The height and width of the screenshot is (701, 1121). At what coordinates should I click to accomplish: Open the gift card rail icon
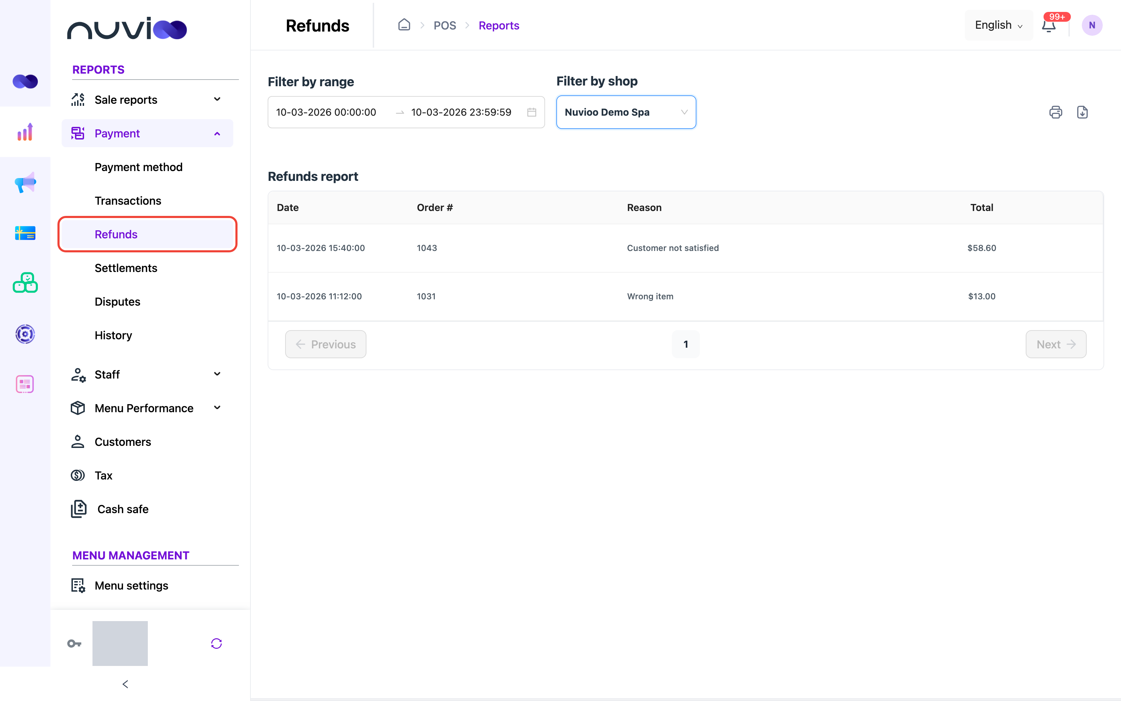[25, 233]
